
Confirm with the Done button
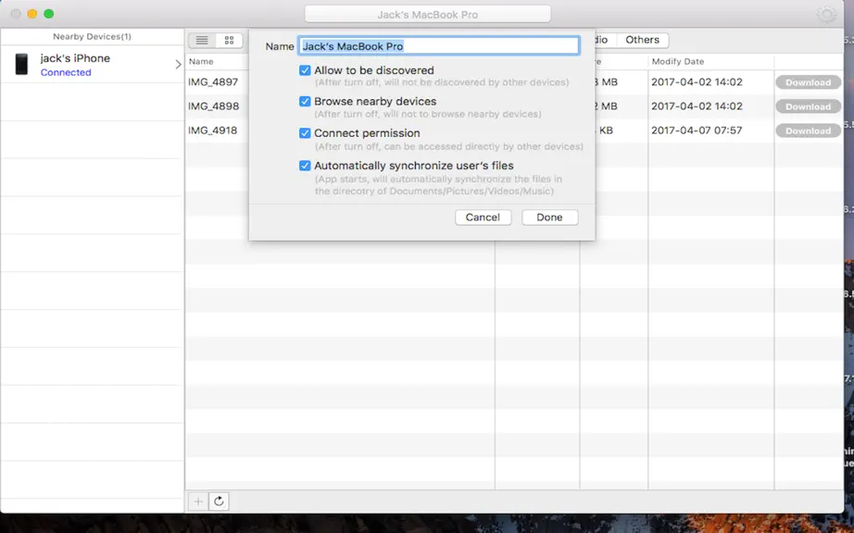(549, 217)
